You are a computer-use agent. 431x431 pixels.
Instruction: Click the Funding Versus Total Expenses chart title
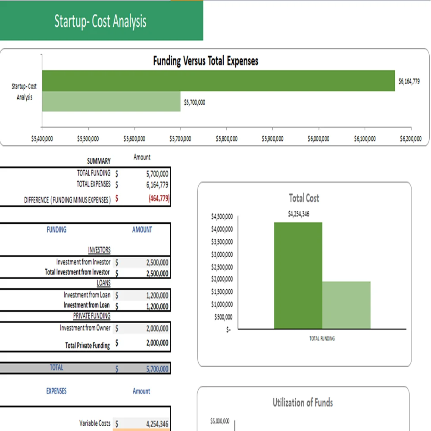[206, 61]
